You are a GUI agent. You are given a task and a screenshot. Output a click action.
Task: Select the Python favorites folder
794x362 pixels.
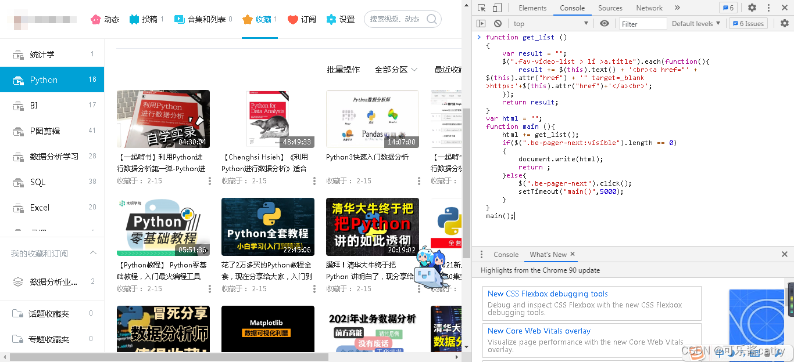[52, 79]
